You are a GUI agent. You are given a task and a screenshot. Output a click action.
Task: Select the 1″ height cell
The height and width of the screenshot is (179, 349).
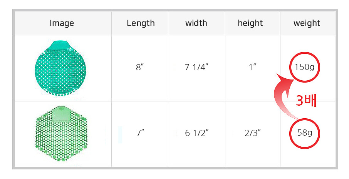(253, 67)
